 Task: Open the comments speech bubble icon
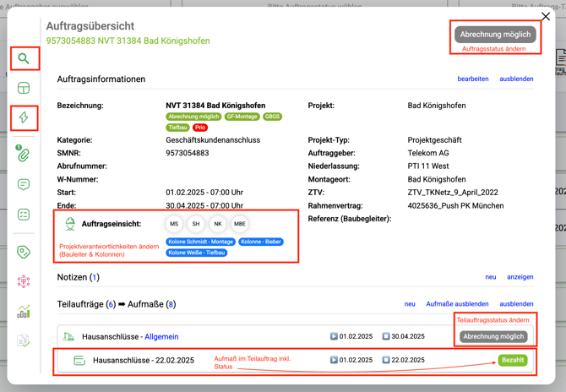(x=24, y=185)
